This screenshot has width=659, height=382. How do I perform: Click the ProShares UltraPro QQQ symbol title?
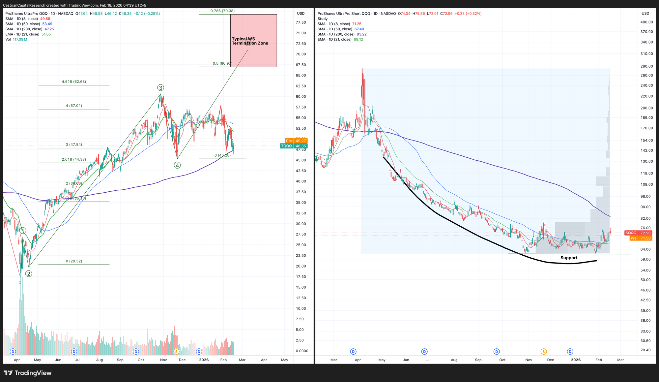[x=27, y=14]
